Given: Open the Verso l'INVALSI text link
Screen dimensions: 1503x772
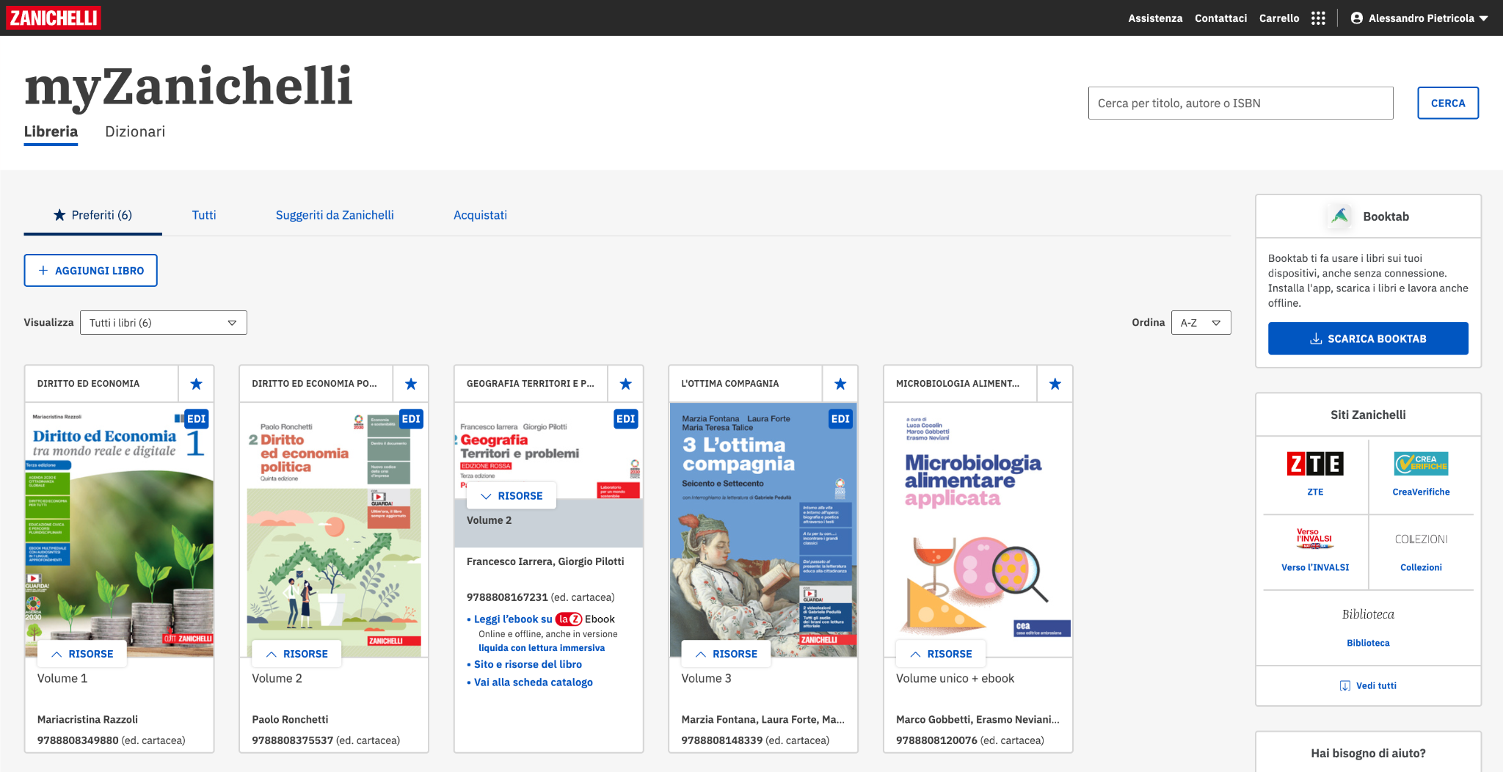Looking at the screenshot, I should (1315, 567).
